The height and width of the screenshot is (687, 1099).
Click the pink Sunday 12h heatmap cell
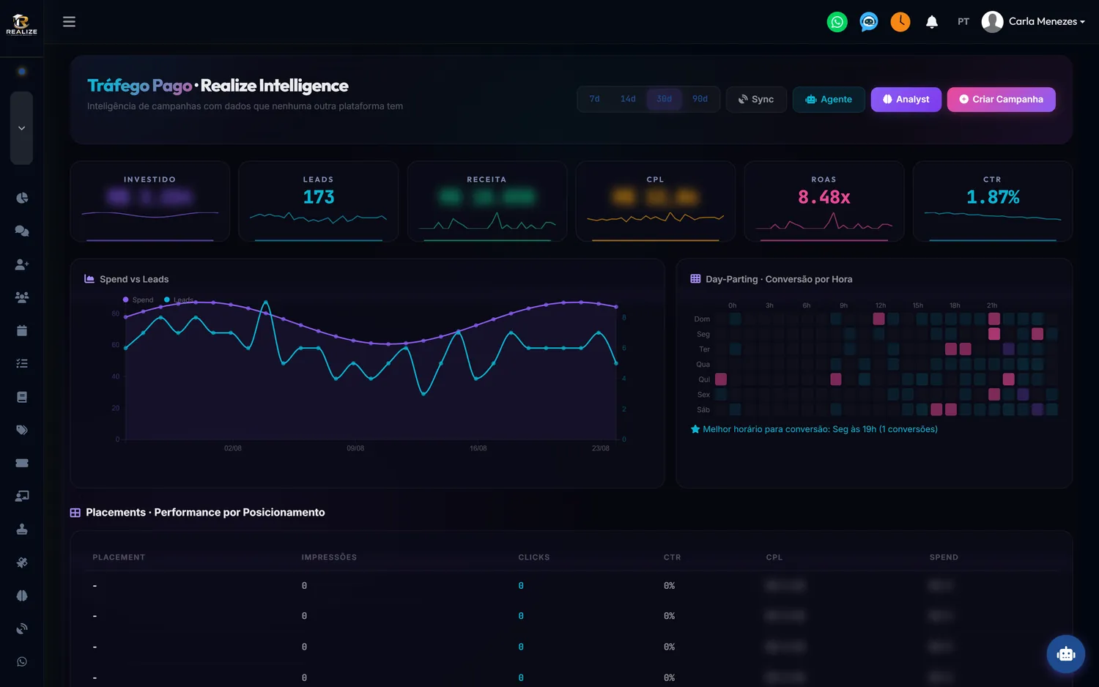(x=879, y=319)
